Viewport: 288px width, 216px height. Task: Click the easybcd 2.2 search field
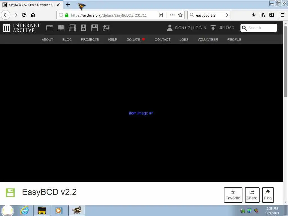click(x=208, y=15)
